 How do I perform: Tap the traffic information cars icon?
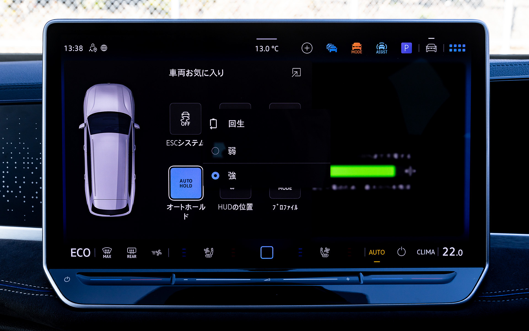coord(332,48)
